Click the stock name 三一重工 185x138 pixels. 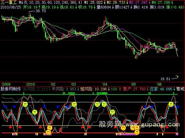pyautogui.click(x=9, y=2)
